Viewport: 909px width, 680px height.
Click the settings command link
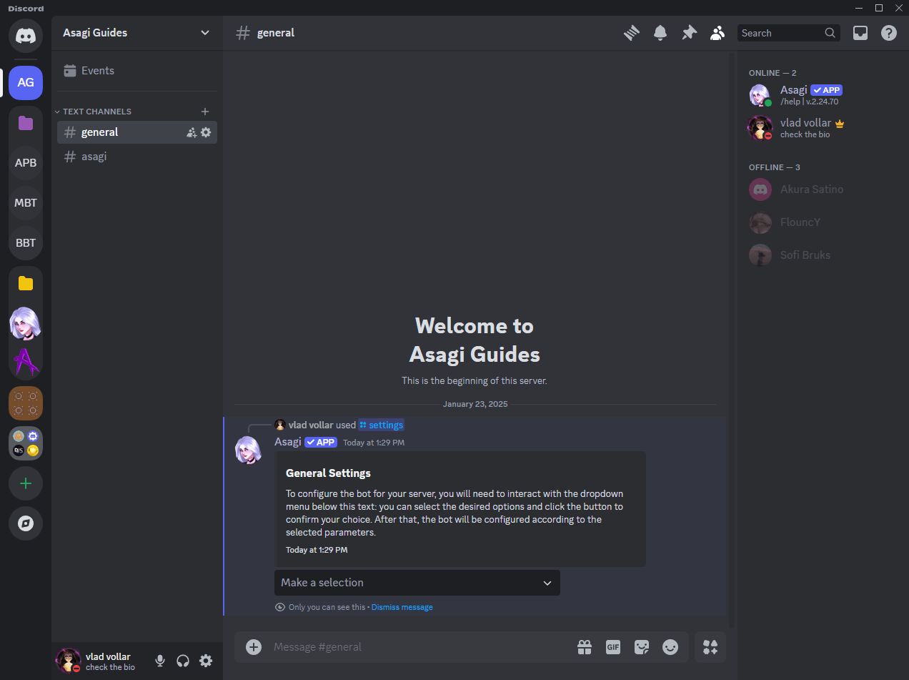[381, 425]
